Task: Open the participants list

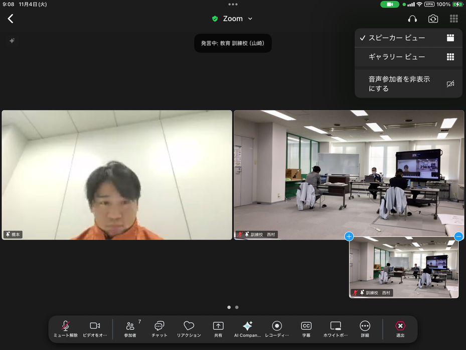Action: [x=130, y=329]
